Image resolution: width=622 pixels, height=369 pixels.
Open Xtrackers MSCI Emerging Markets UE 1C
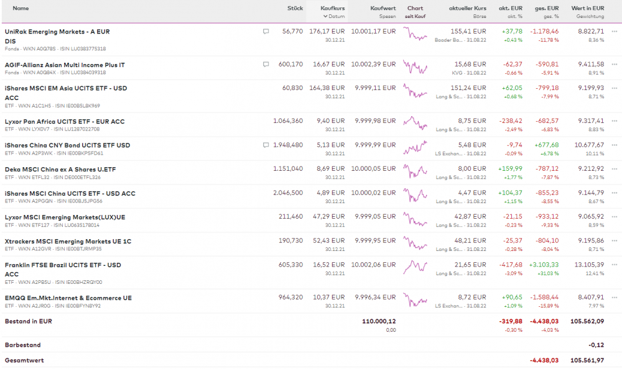pyautogui.click(x=68, y=241)
